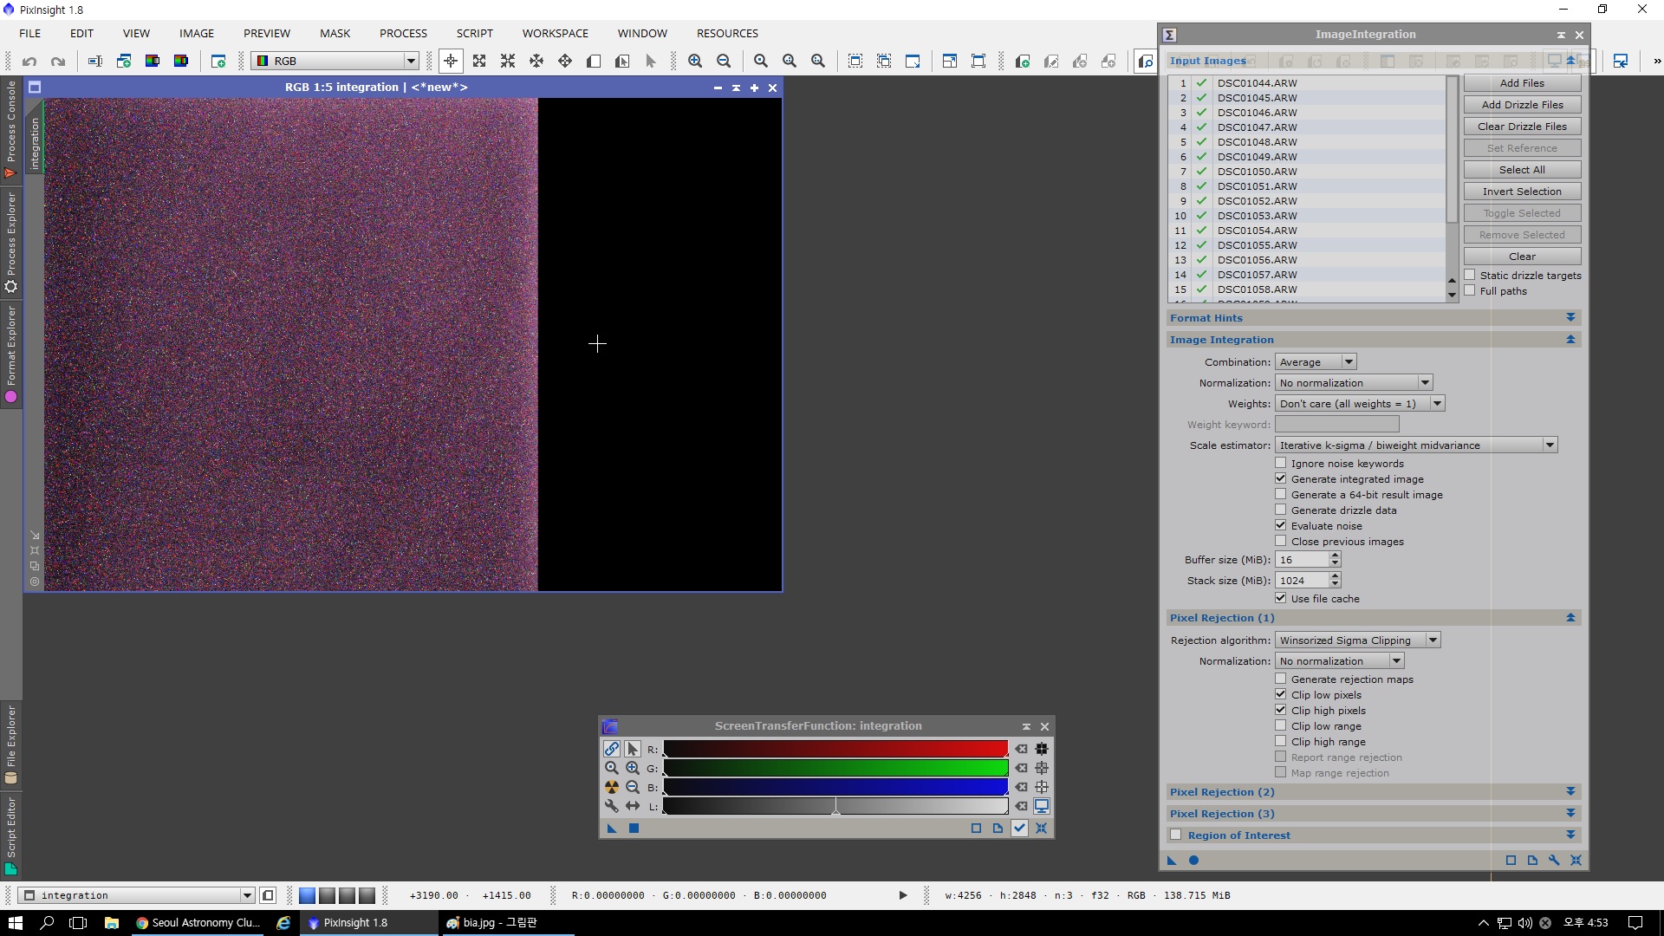Expand the Pixel Rejection (3) section
The image size is (1664, 936).
pos(1570,814)
